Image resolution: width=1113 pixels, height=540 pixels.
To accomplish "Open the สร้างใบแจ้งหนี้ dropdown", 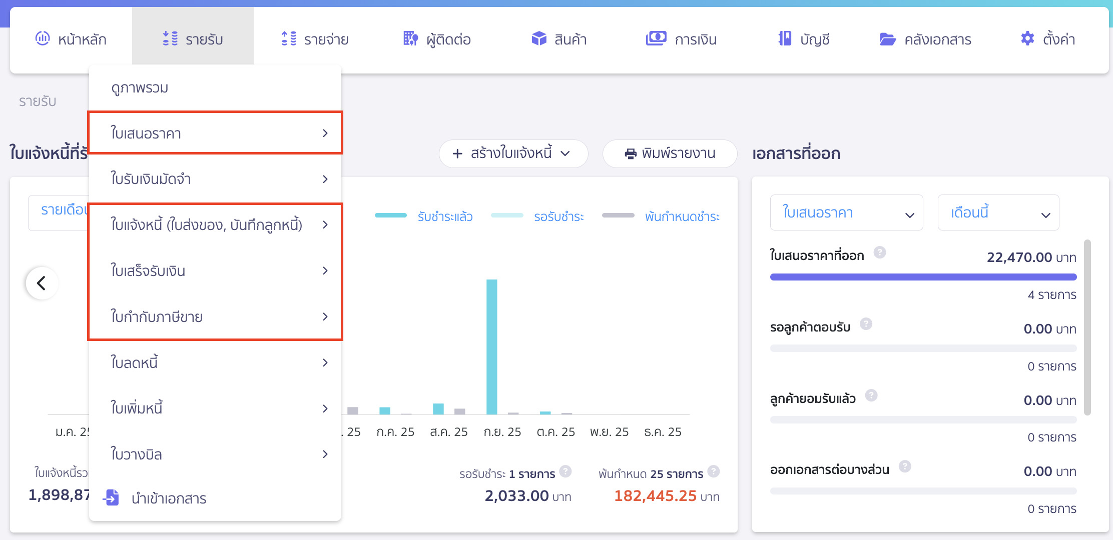I will (x=513, y=153).
